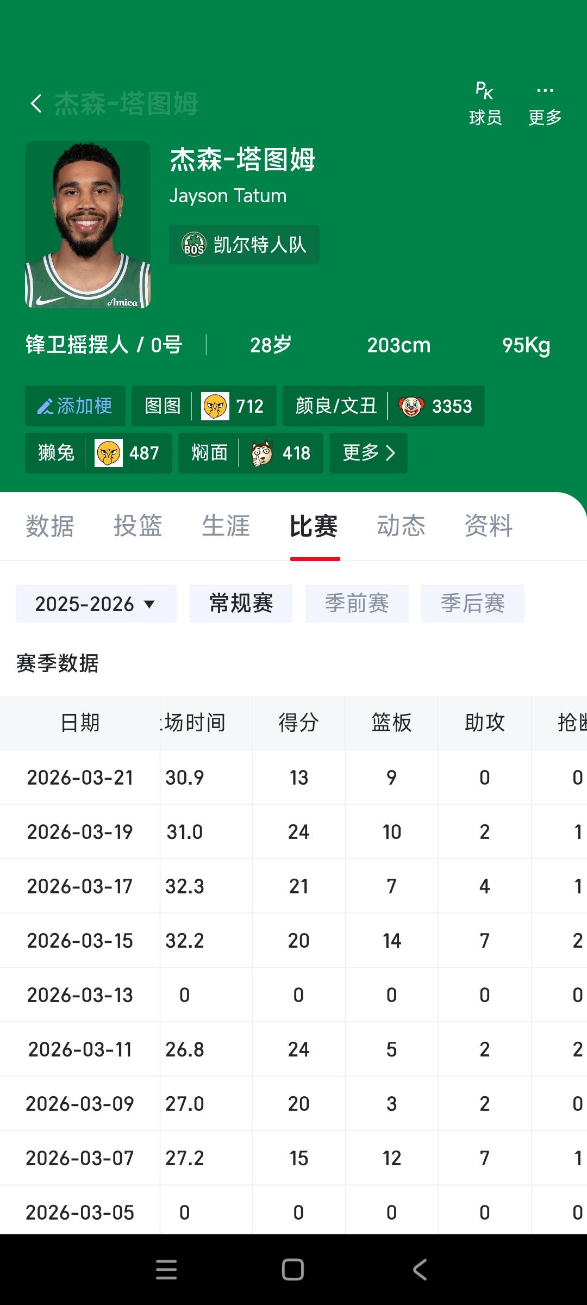The height and width of the screenshot is (1305, 587).
Task: Tap the 得分 column header
Action: (298, 723)
